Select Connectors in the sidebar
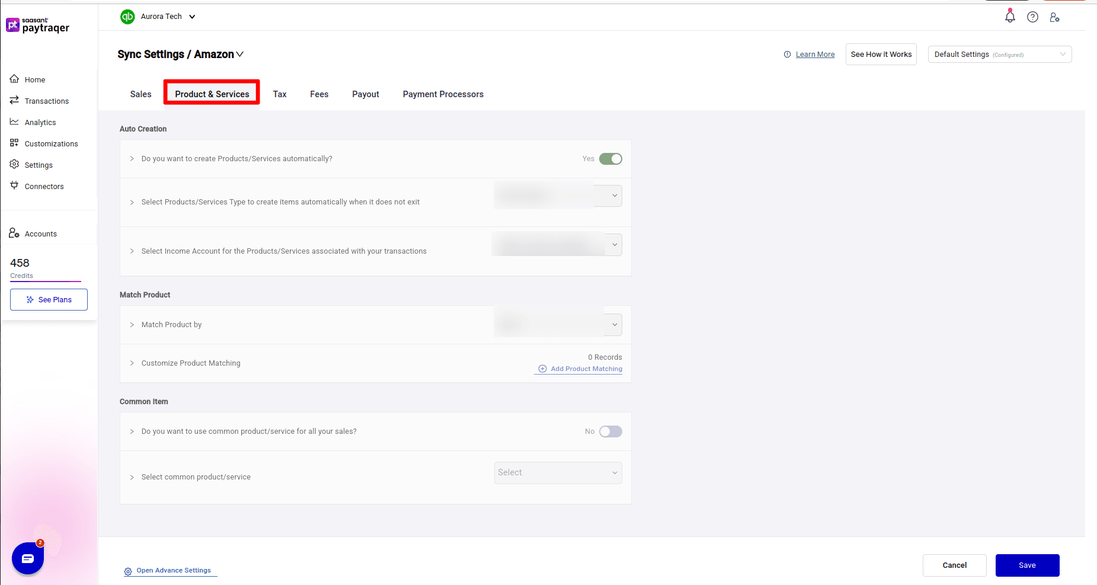Viewport: 1097px width, 585px height. point(44,186)
